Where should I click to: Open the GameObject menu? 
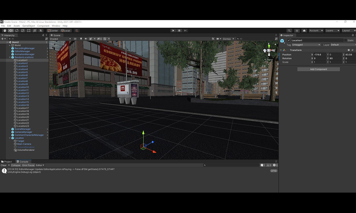[29, 26]
